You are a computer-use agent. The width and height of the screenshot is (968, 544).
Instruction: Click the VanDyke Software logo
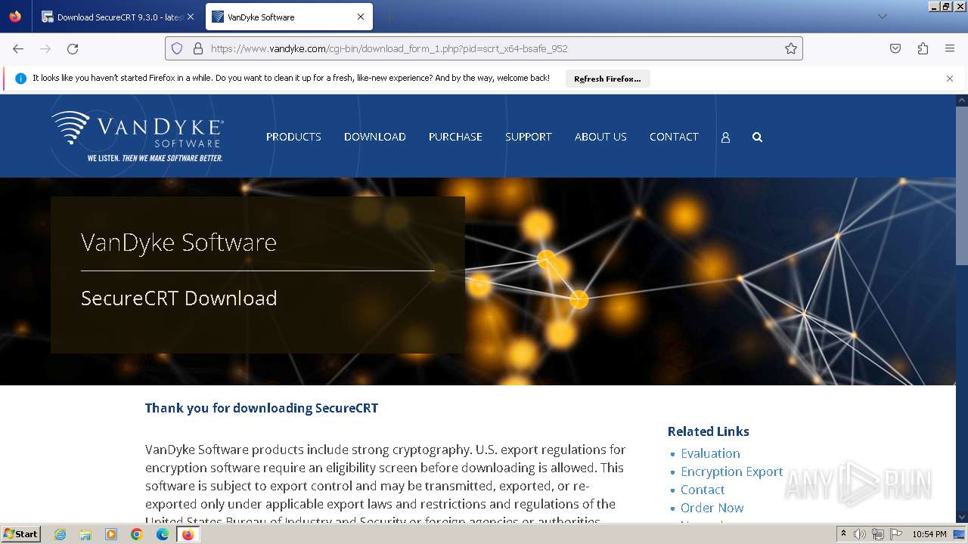pos(138,136)
